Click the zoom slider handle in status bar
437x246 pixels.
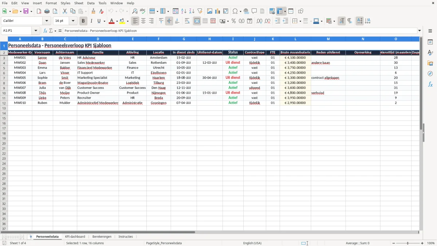(x=408, y=243)
